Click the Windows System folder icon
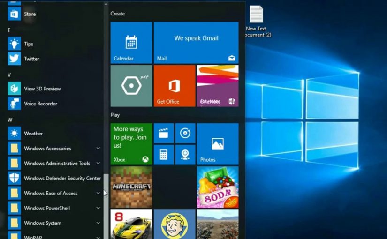387x239 pixels. (x=14, y=223)
